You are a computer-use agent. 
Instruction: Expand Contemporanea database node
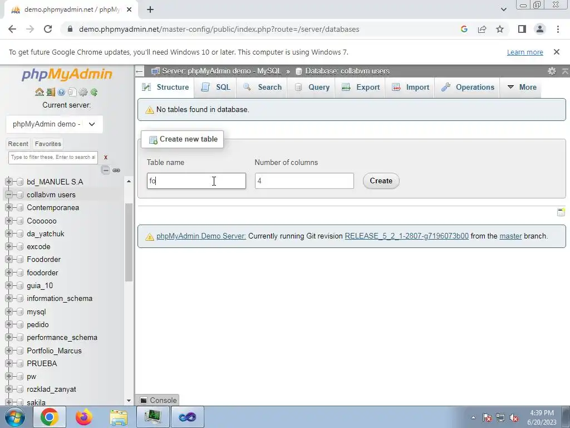coord(9,207)
